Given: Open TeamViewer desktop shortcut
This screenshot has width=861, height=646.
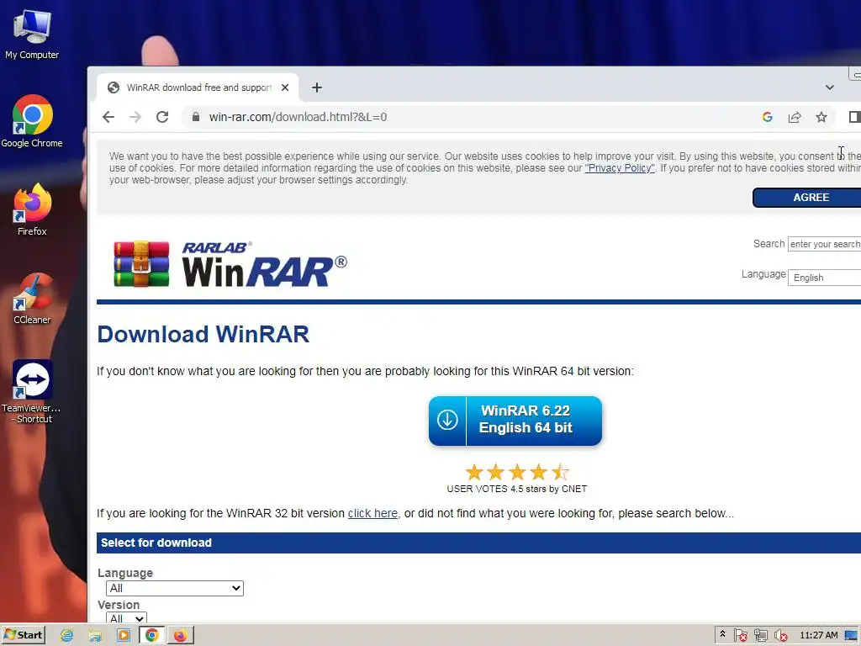Looking at the screenshot, I should [32, 392].
